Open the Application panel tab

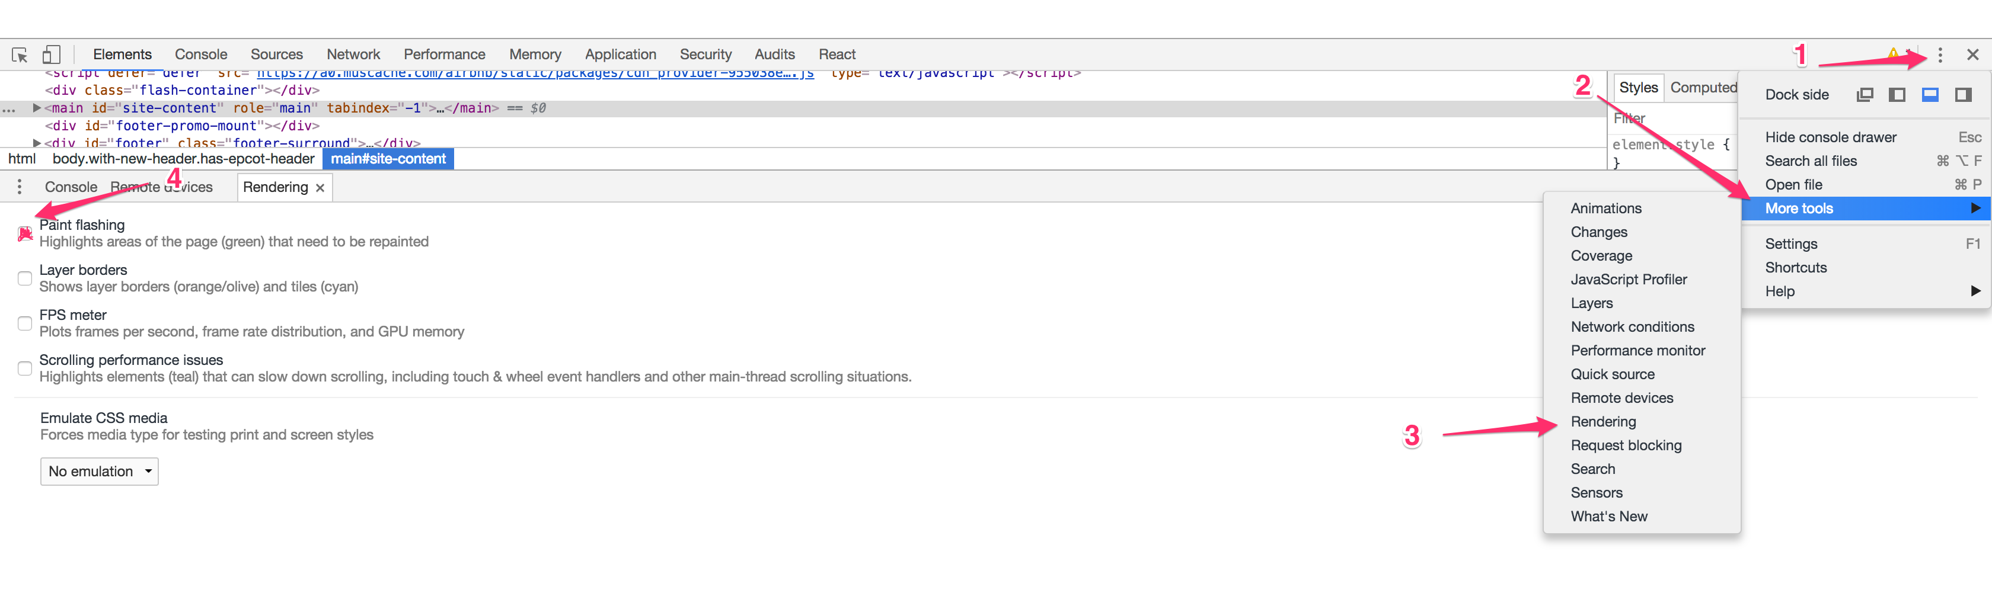coord(620,55)
